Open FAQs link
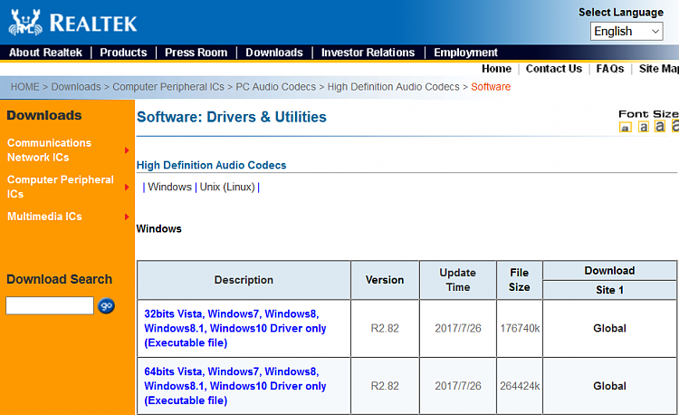 (609, 69)
